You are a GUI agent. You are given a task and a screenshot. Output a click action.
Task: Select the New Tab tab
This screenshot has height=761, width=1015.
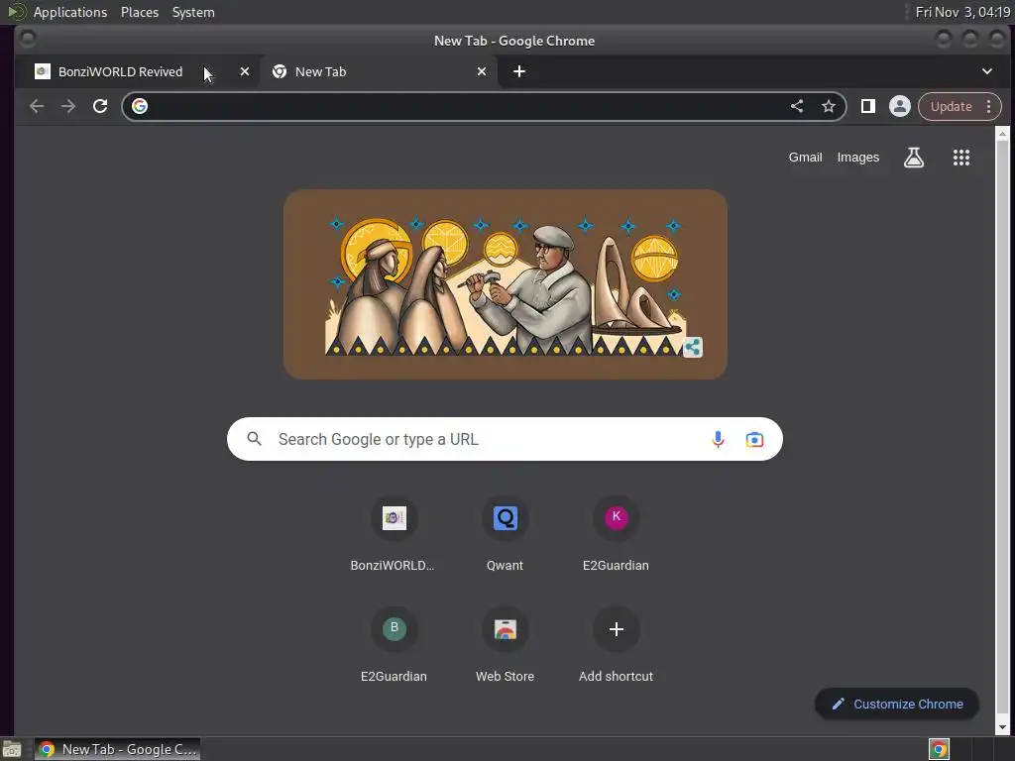click(x=378, y=71)
